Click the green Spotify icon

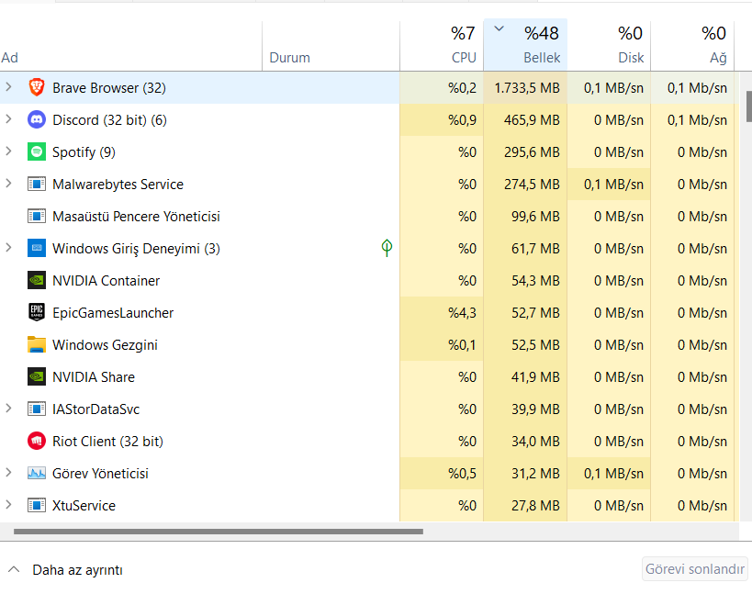(x=37, y=152)
